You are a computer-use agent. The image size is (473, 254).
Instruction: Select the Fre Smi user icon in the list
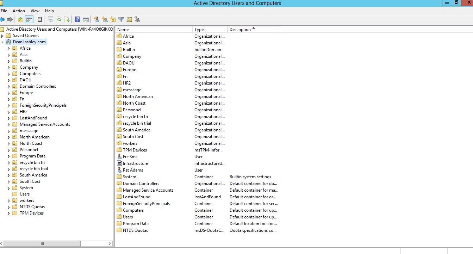tap(119, 157)
